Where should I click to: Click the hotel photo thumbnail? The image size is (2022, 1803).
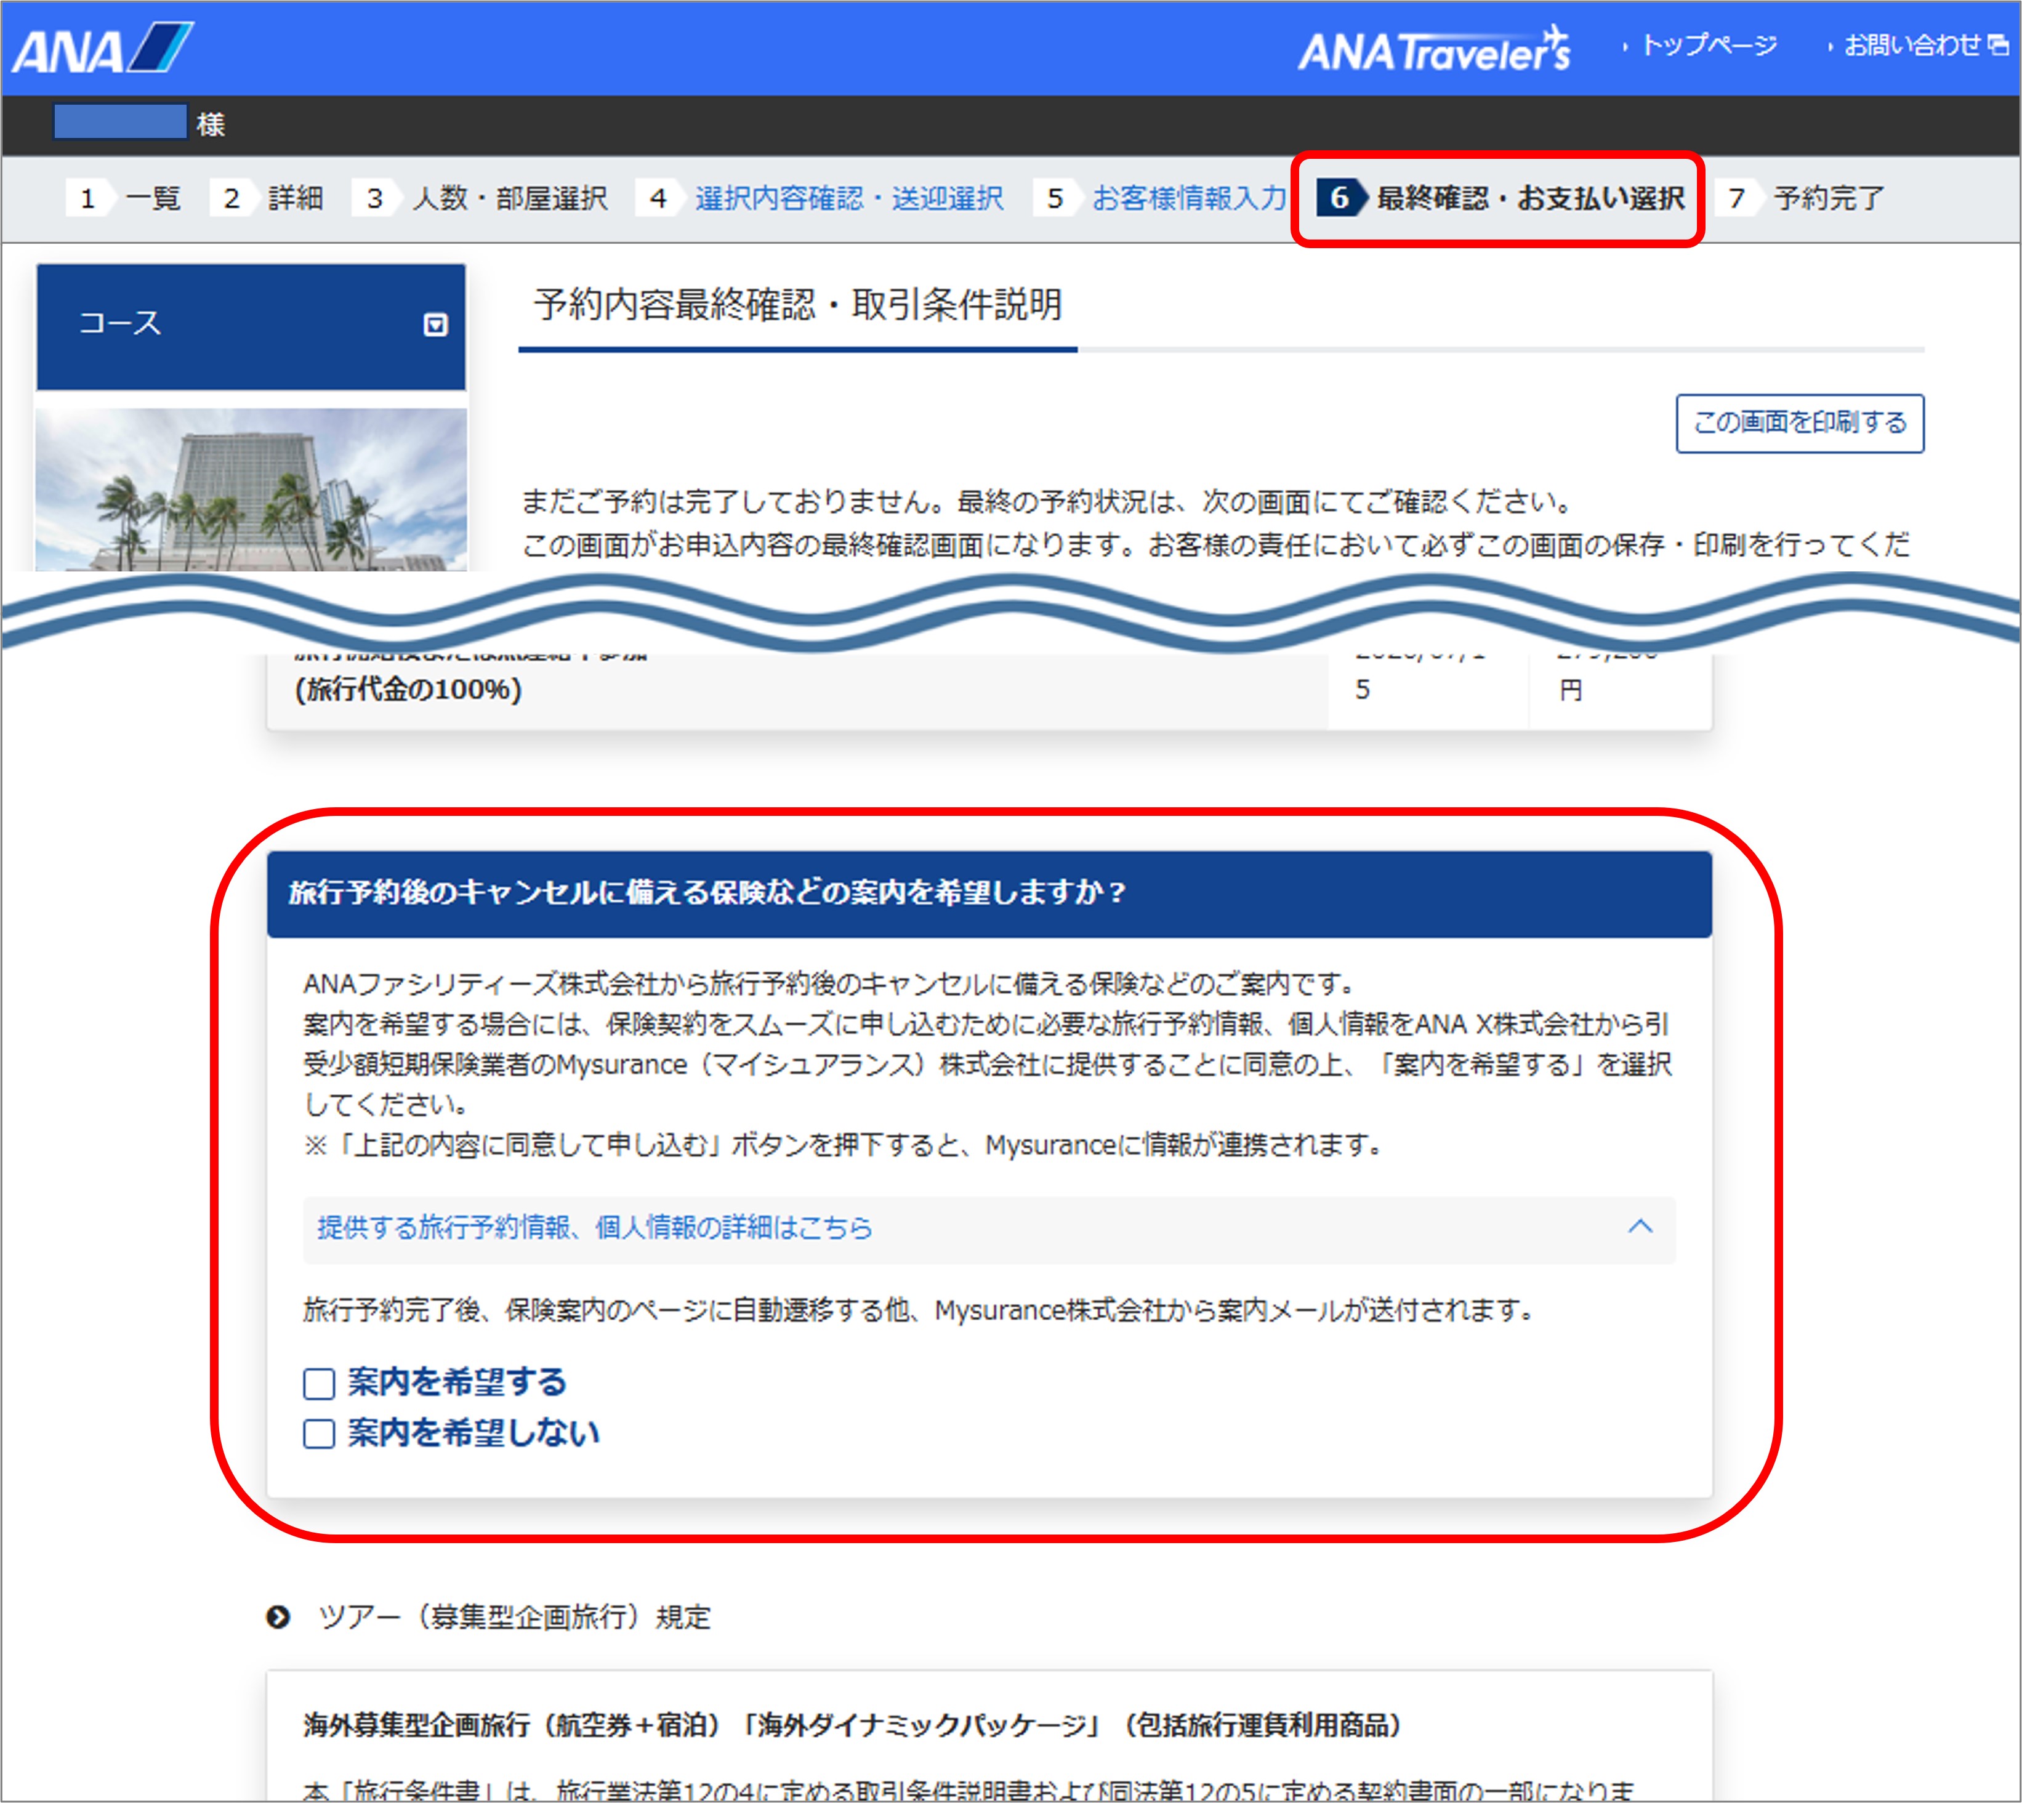[251, 490]
